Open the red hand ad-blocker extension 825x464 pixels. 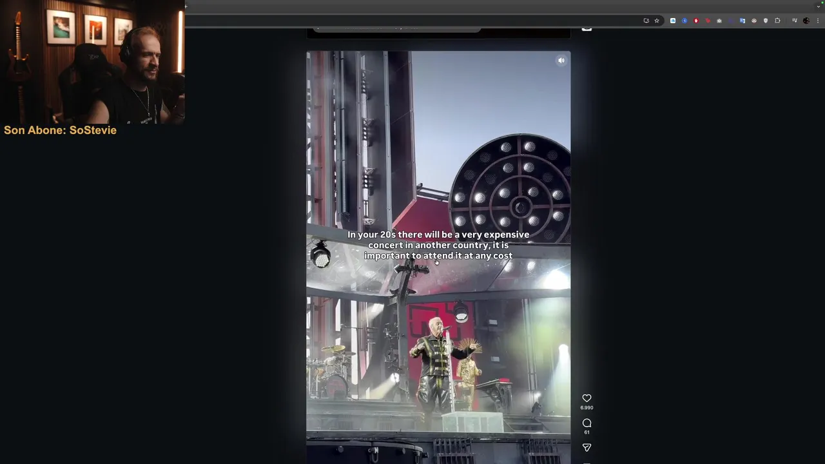tap(696, 21)
